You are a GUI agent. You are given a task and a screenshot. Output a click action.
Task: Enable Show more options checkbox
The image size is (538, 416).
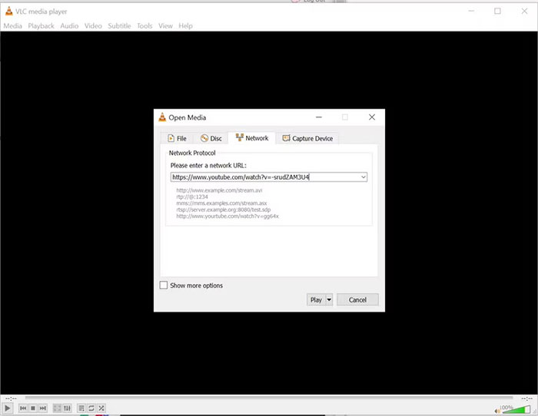click(164, 285)
